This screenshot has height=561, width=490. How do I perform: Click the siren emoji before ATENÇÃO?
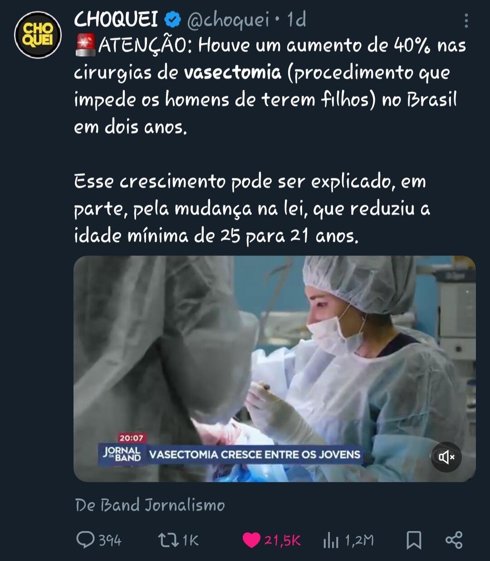(85, 45)
